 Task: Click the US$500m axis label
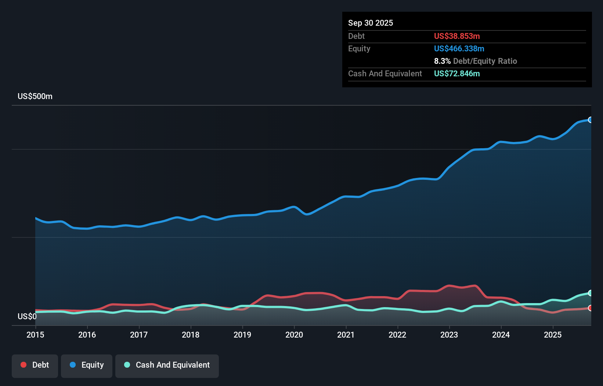(x=35, y=96)
